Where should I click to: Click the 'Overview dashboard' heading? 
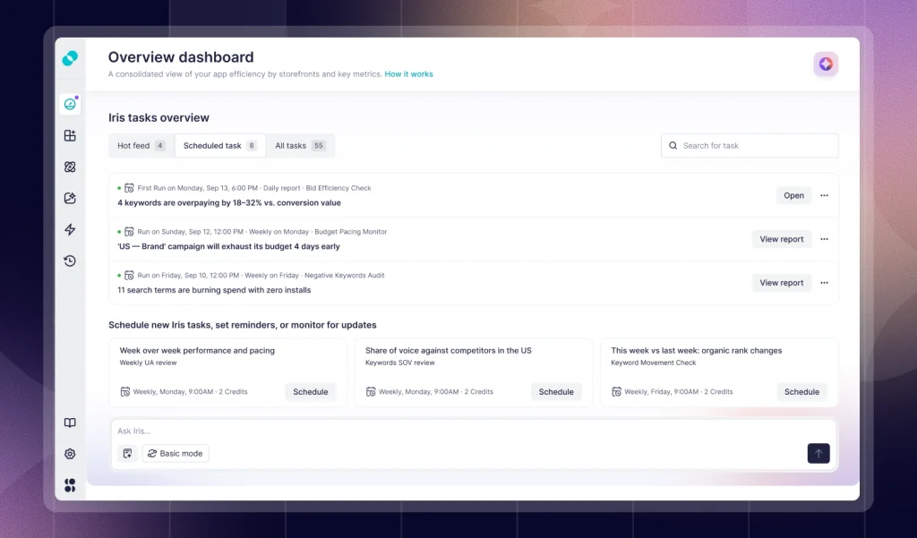click(x=181, y=56)
